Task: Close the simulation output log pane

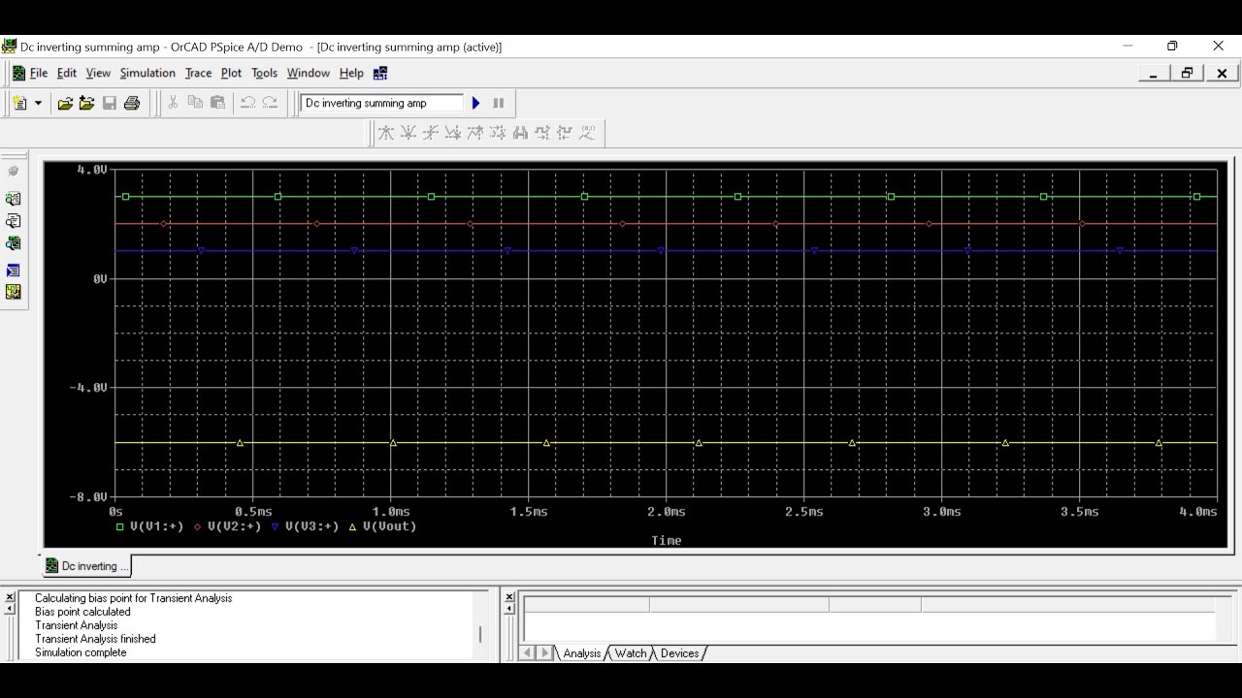Action: point(10,597)
